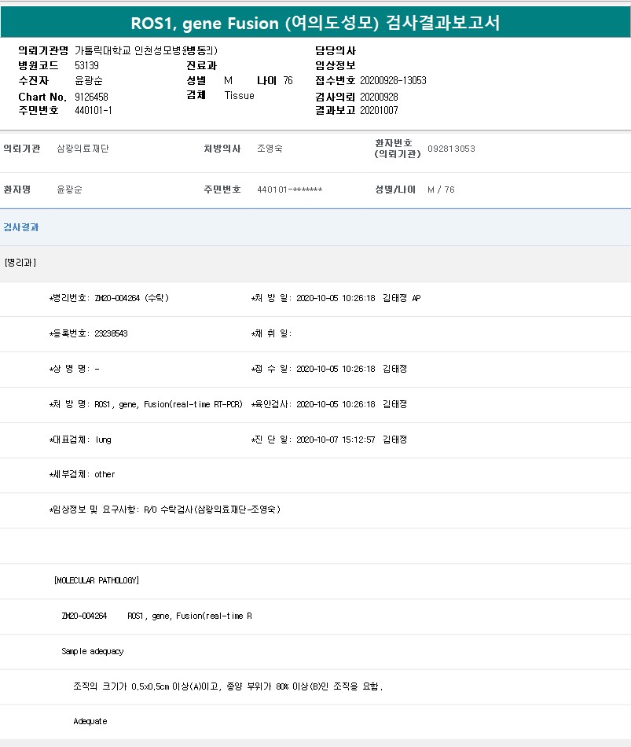Click the [병리과] department label
The image size is (631, 747).
[20, 263]
